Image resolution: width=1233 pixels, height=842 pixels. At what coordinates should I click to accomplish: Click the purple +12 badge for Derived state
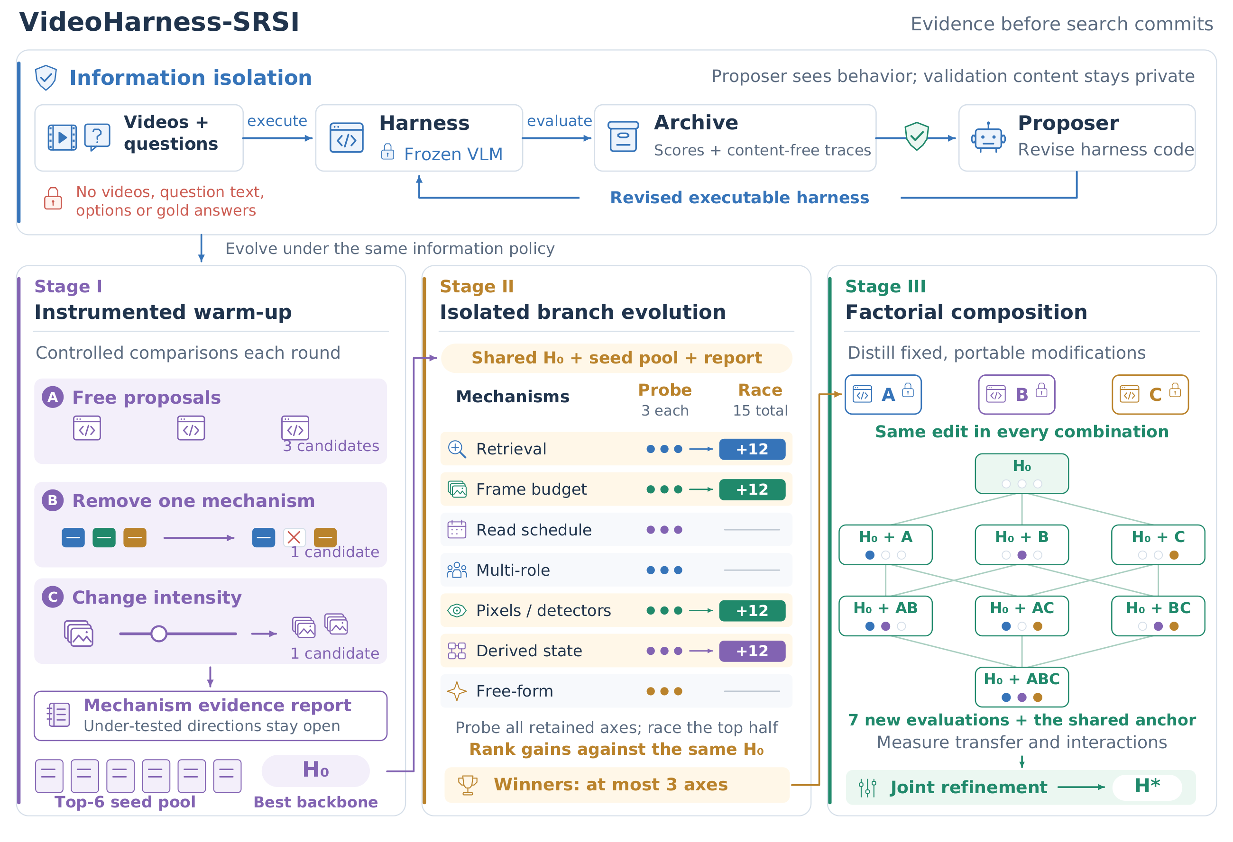pyautogui.click(x=752, y=651)
